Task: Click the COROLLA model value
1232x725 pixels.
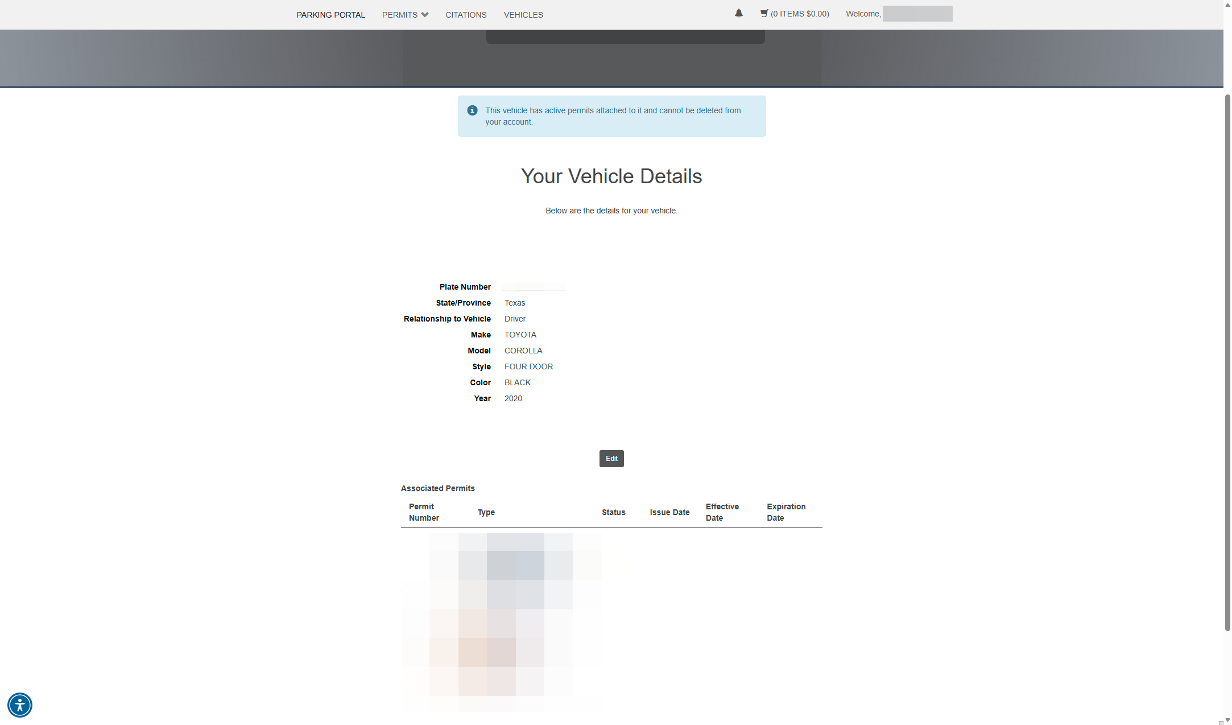Action: (523, 351)
